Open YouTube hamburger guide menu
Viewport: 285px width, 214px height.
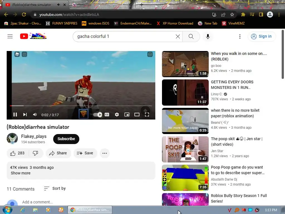10,37
